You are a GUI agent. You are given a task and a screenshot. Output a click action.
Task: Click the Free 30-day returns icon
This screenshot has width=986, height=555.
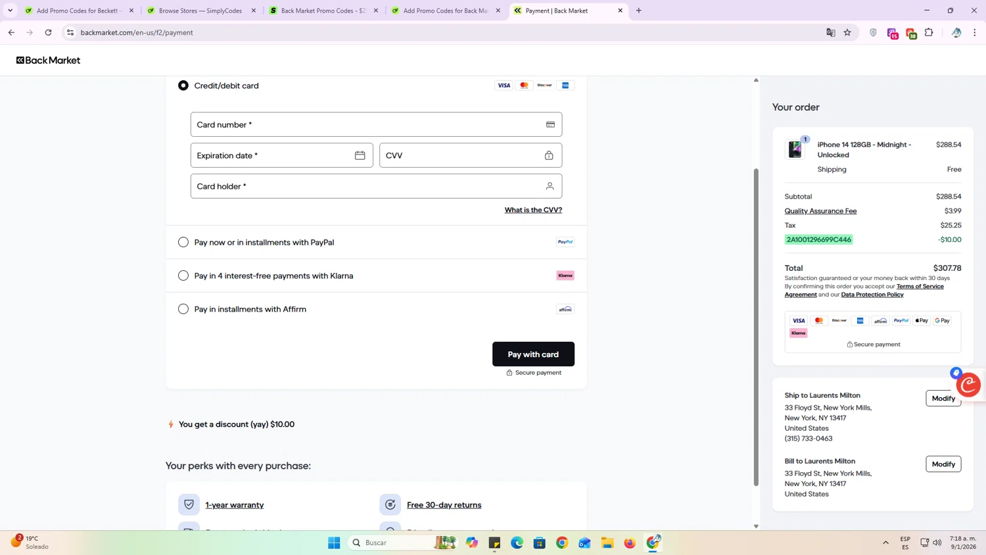[x=390, y=504]
